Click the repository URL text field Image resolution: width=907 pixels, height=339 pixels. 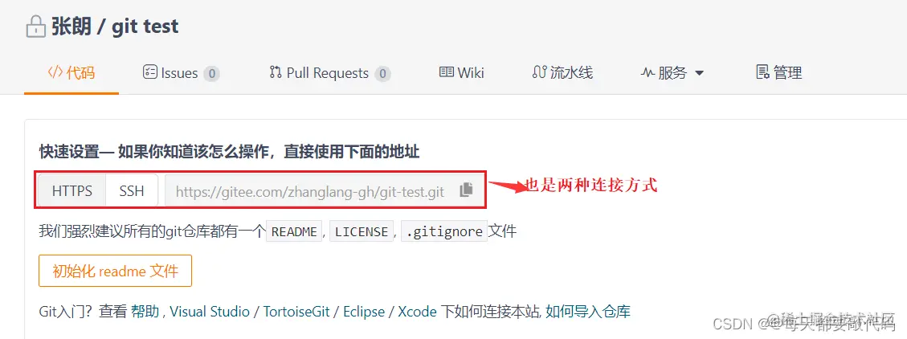point(310,191)
